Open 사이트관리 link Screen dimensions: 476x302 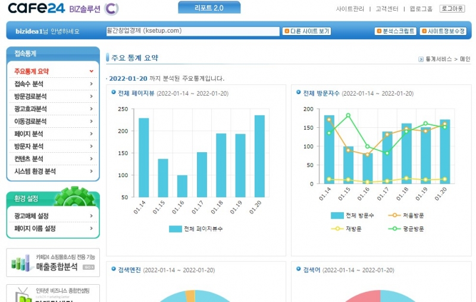click(x=350, y=9)
